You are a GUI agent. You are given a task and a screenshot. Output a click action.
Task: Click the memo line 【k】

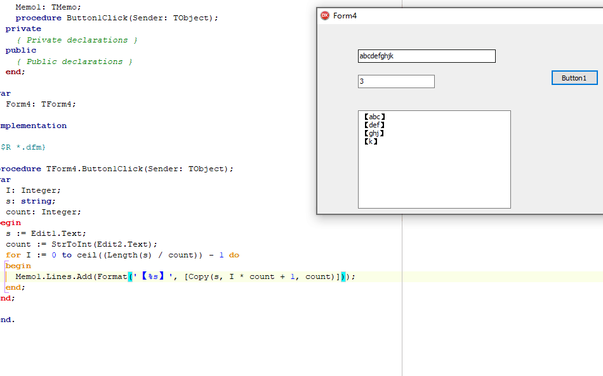tap(371, 141)
